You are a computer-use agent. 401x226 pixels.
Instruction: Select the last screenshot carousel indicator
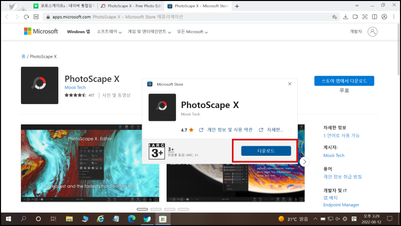184,209
